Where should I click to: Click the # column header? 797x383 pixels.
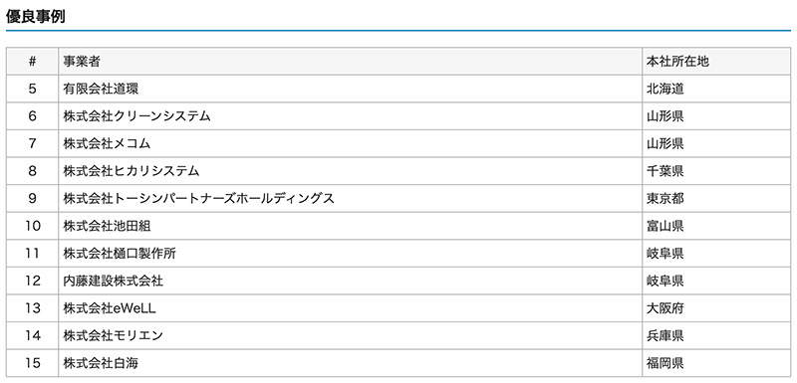pyautogui.click(x=33, y=62)
